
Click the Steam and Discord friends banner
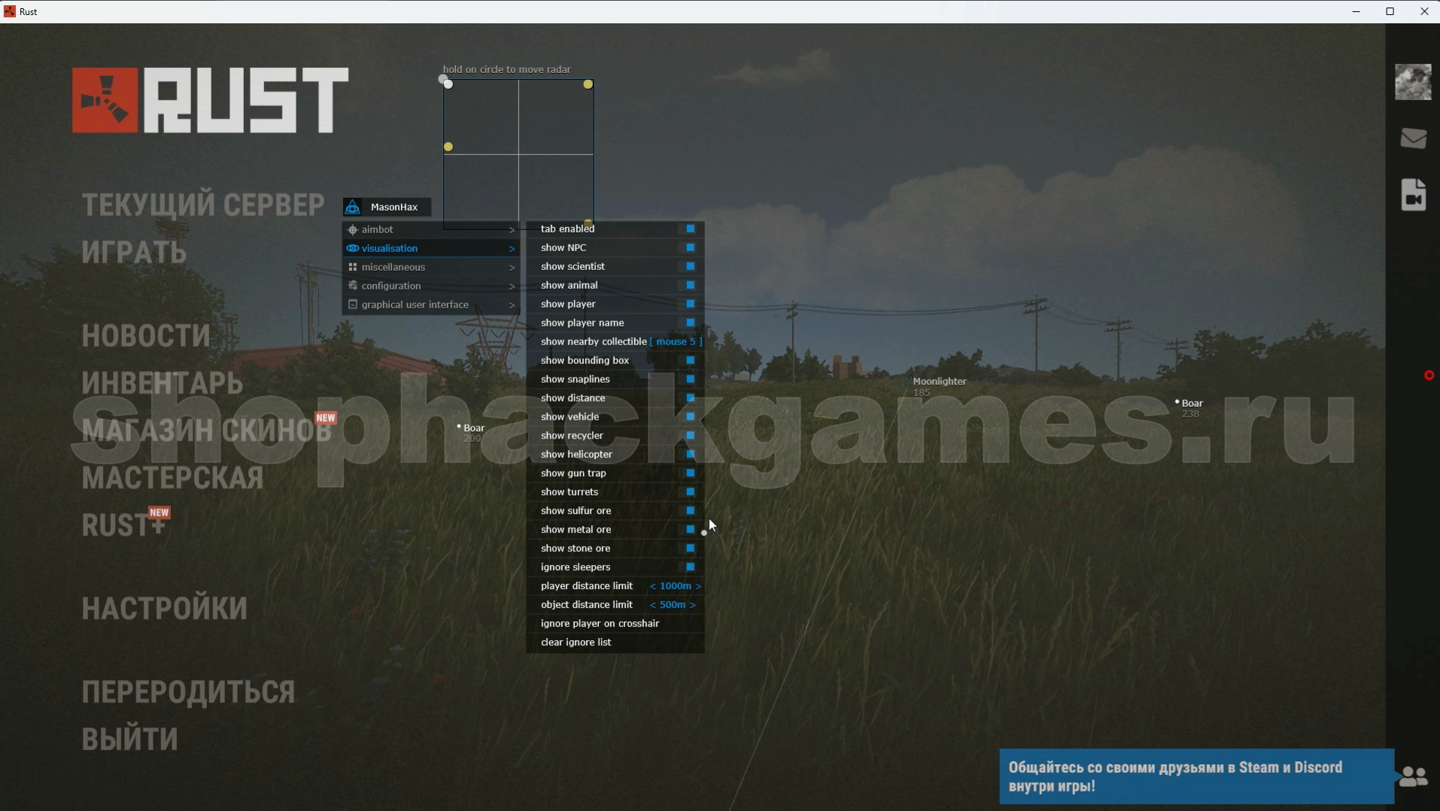tap(1195, 776)
